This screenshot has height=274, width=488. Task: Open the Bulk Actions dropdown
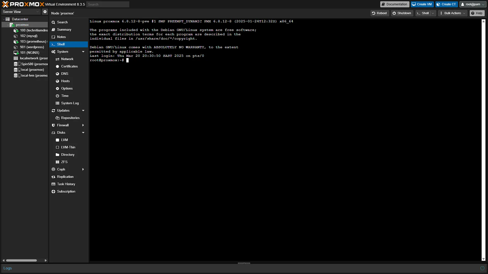(x=453, y=13)
